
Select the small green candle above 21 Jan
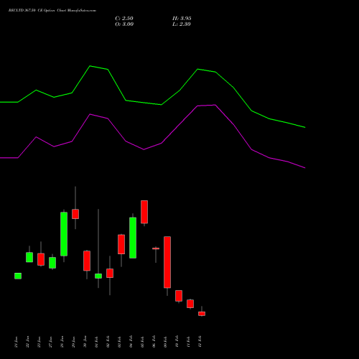tap(18, 276)
